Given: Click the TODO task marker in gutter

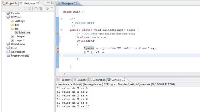Looking at the screenshot, I should (x=57, y=34).
